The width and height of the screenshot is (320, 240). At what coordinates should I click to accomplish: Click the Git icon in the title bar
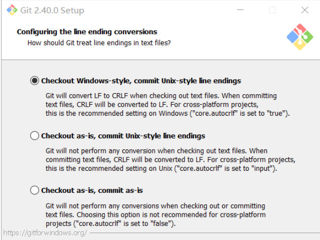coord(11,10)
